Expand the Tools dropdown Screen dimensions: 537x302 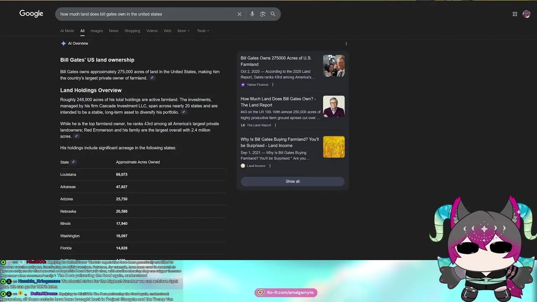[203, 31]
